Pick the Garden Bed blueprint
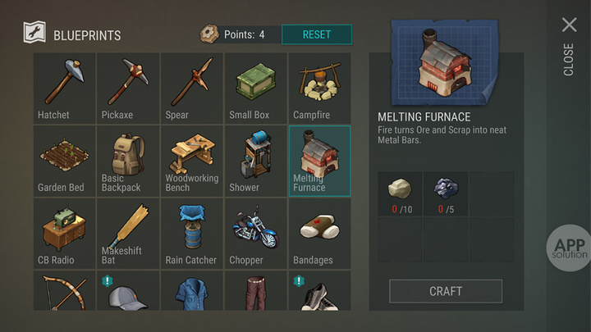The height and width of the screenshot is (332, 591). (x=65, y=161)
